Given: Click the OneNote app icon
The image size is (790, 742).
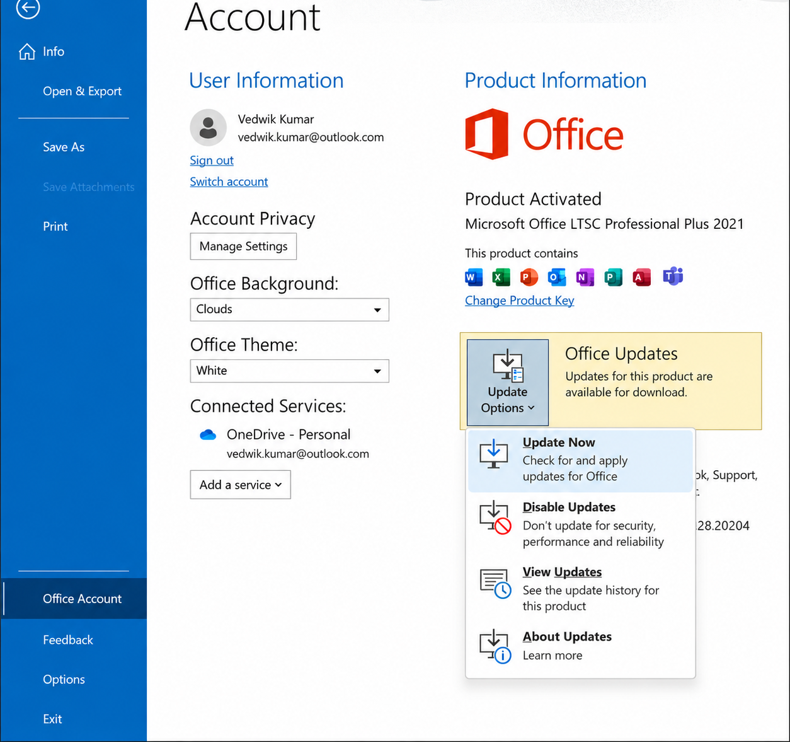Looking at the screenshot, I should [585, 277].
